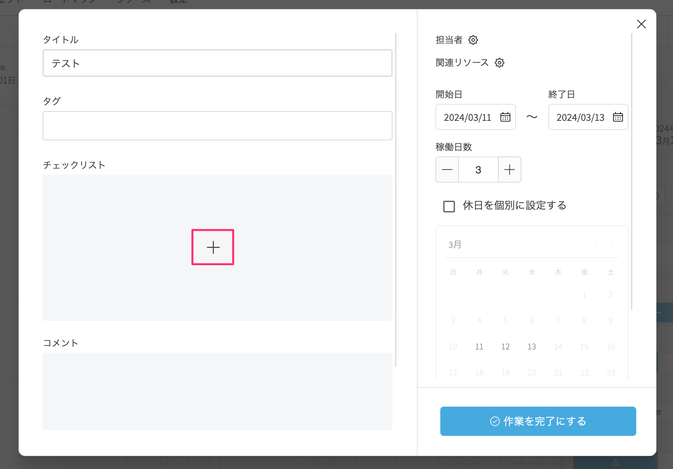Screen dimensions: 673x469
Task: Click the コメント text area
Action: (x=217, y=391)
